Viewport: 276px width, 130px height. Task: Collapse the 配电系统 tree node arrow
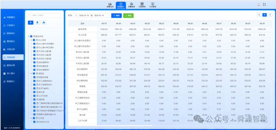(x=29, y=36)
